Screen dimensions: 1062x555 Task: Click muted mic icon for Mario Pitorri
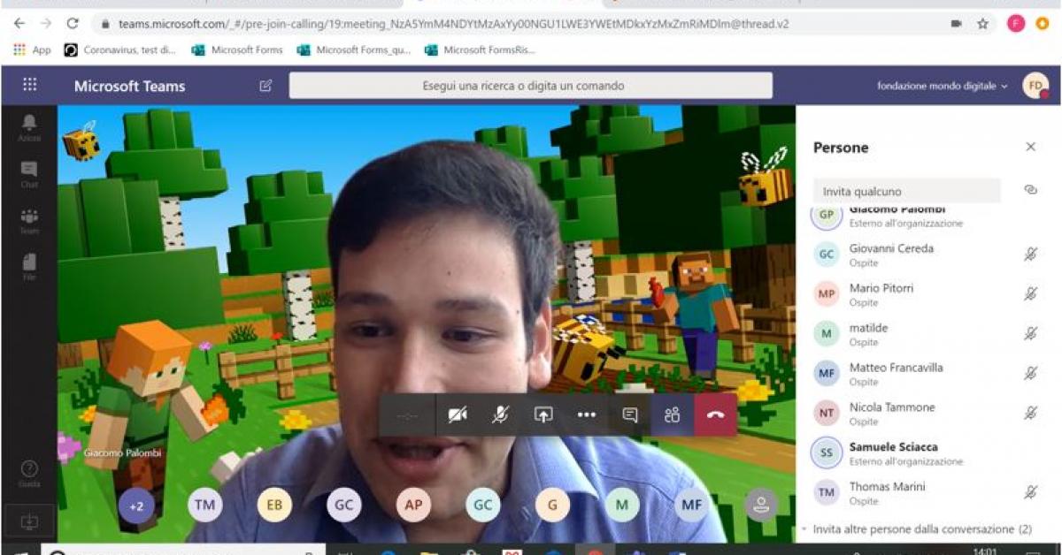[1030, 294]
